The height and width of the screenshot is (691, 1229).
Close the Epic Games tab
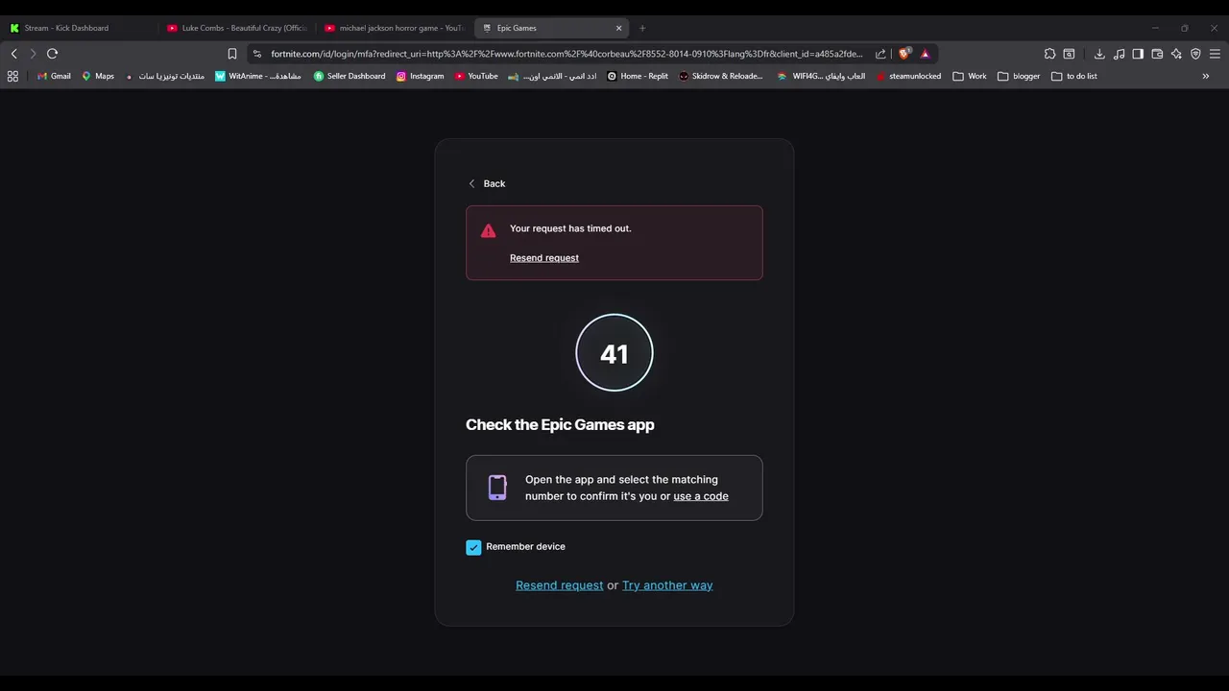pos(618,28)
